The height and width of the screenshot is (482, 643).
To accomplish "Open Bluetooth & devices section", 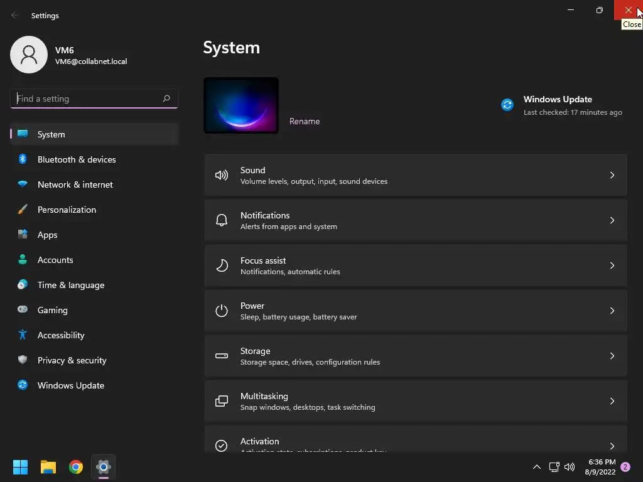I will tap(94, 159).
